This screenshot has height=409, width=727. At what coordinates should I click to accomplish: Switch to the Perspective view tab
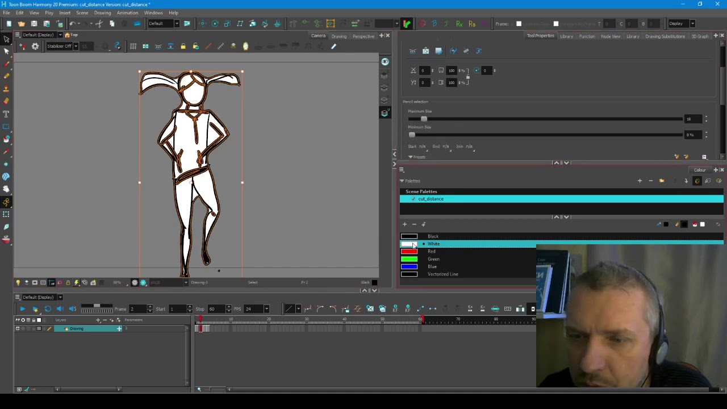(x=363, y=36)
